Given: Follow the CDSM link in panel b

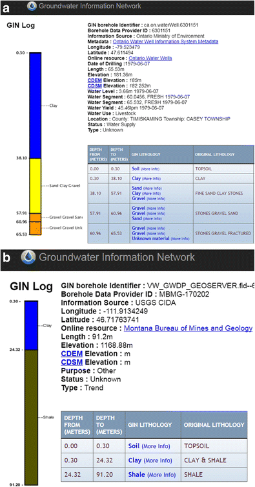Looking at the screenshot, I should pos(72,363).
